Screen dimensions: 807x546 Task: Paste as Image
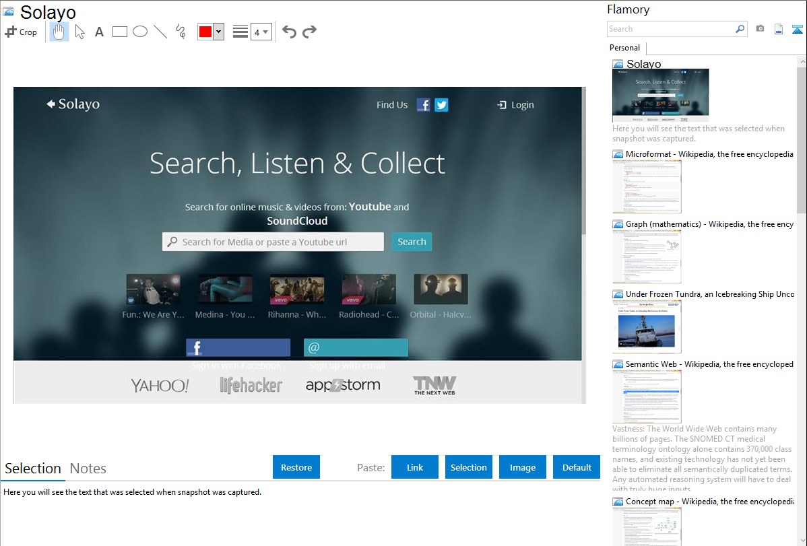pyautogui.click(x=522, y=467)
